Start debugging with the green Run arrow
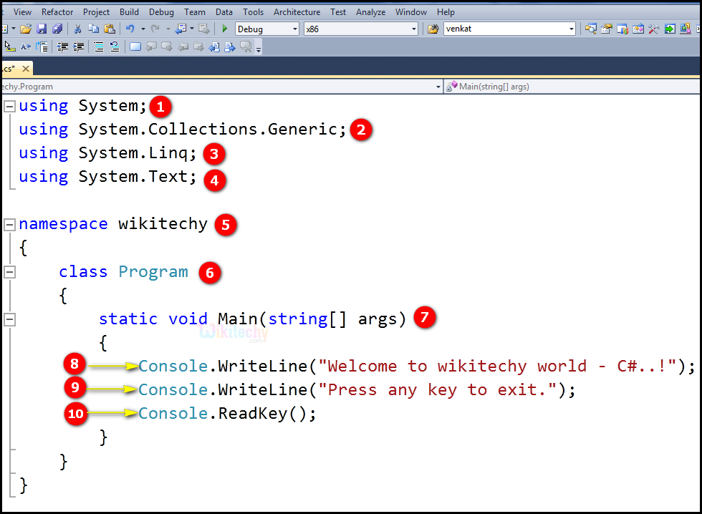The width and height of the screenshot is (702, 514). click(x=224, y=29)
